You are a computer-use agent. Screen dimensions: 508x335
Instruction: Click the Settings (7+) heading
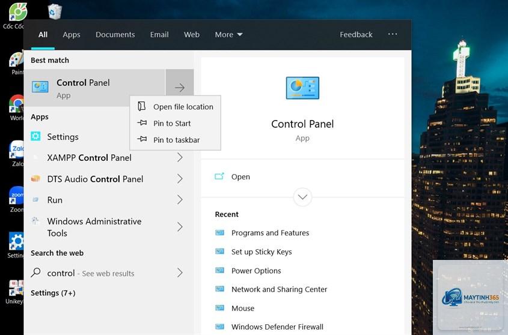(x=53, y=293)
